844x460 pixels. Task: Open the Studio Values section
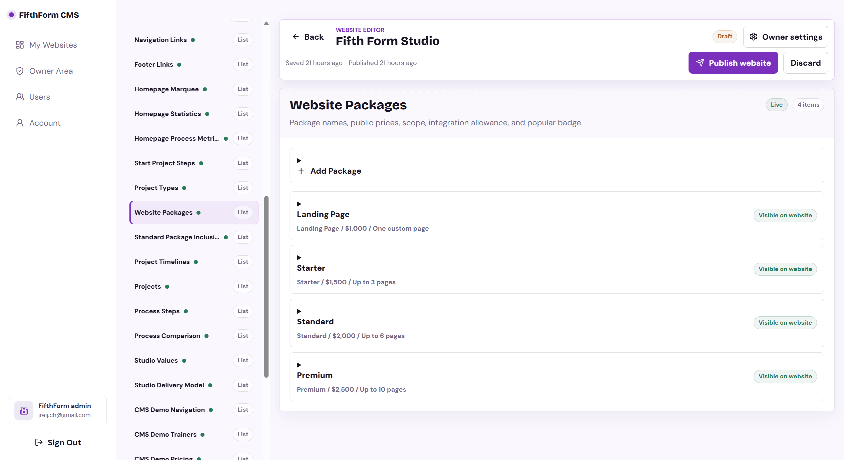[194, 360]
